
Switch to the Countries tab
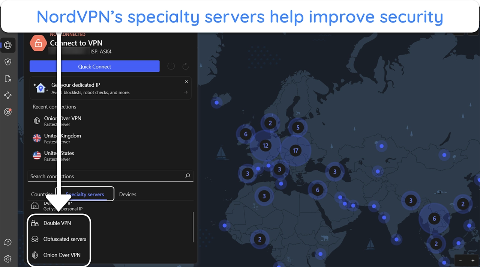(x=41, y=194)
